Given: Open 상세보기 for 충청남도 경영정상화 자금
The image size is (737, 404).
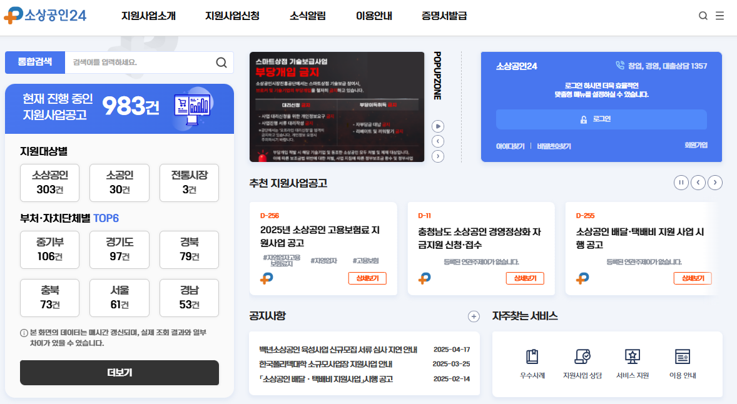Looking at the screenshot, I should [x=525, y=278].
